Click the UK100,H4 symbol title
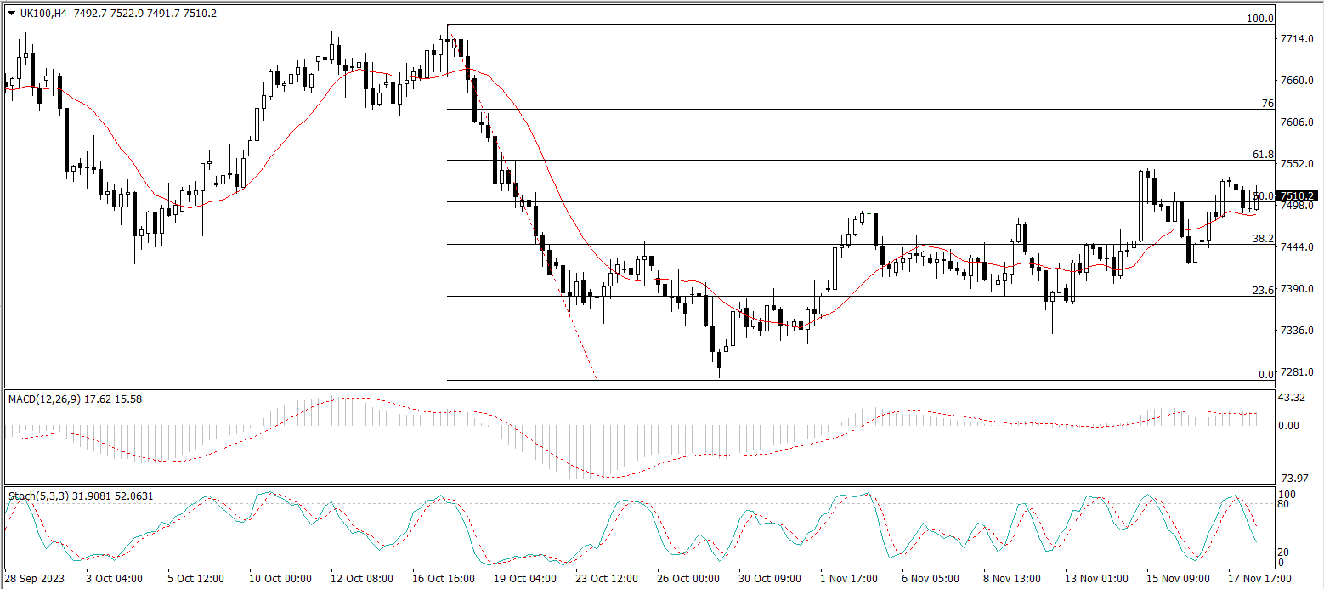 click(x=42, y=13)
